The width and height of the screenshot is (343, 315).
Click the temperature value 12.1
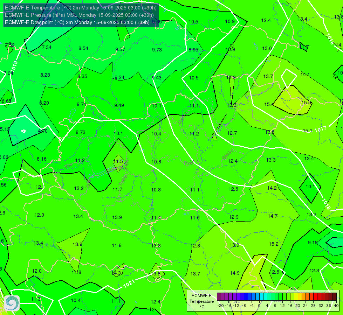(40, 187)
